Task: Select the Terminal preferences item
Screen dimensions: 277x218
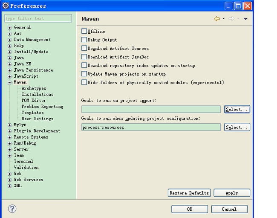Action: point(23,161)
